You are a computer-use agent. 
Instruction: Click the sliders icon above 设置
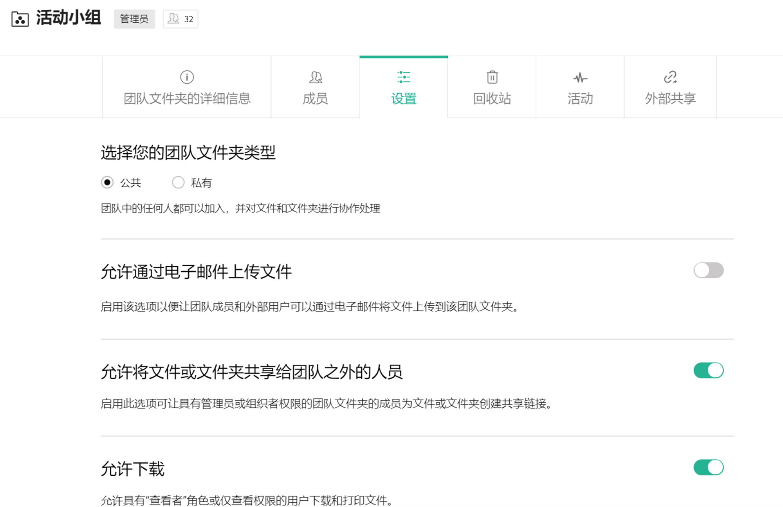404,77
